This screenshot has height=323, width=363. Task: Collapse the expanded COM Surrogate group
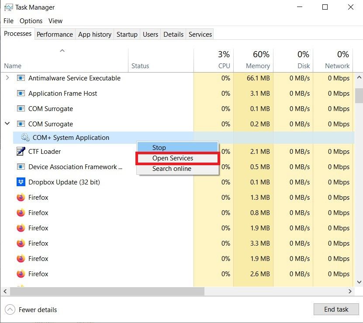[7, 124]
